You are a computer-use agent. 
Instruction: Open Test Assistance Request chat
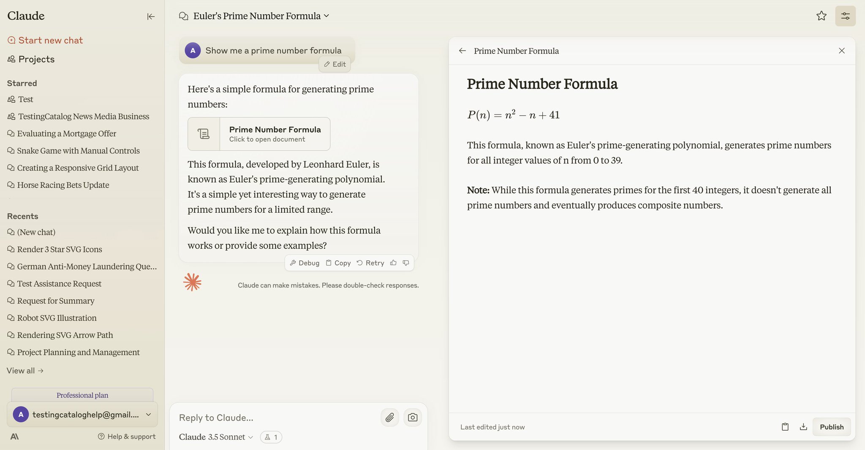[x=54, y=284]
